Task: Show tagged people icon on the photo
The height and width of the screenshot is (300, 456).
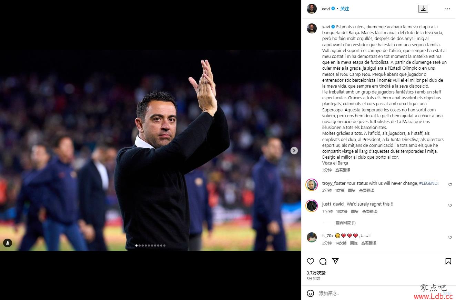Action: pos(8,243)
